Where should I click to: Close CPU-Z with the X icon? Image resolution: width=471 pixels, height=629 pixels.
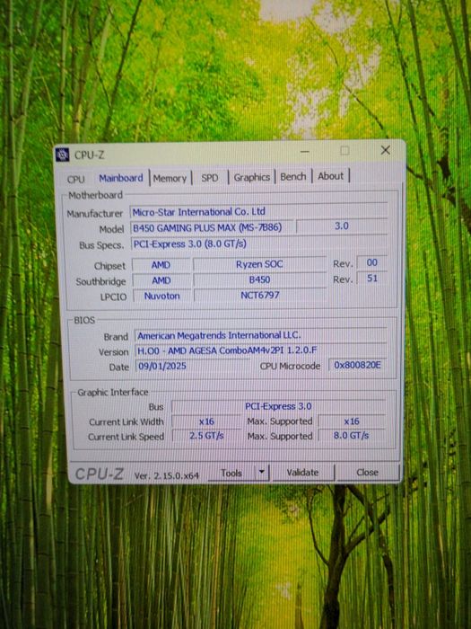click(385, 150)
